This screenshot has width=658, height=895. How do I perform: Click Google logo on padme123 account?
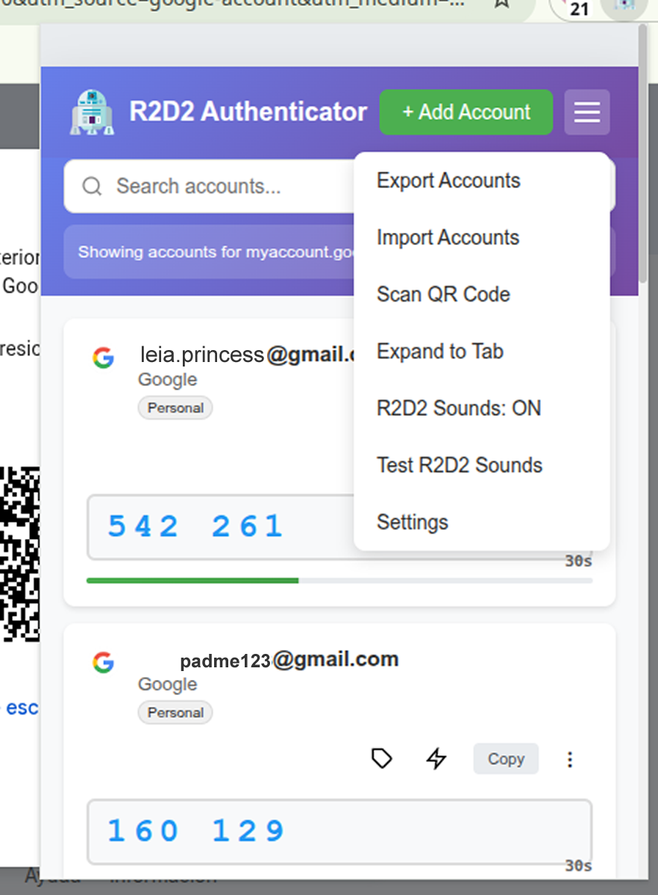(x=103, y=662)
